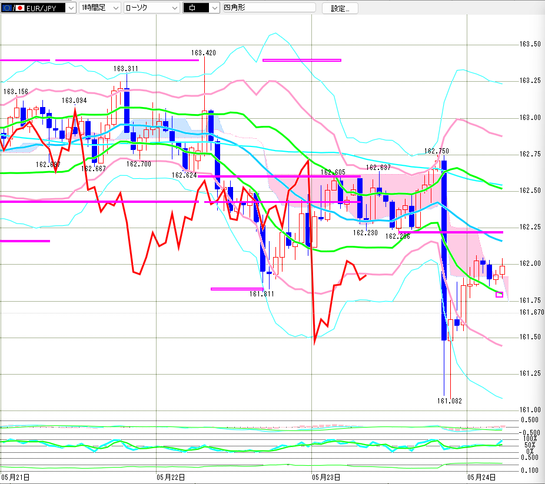The height and width of the screenshot is (484, 545).
Task: Click the 162.230 low price label
Action: click(365, 233)
